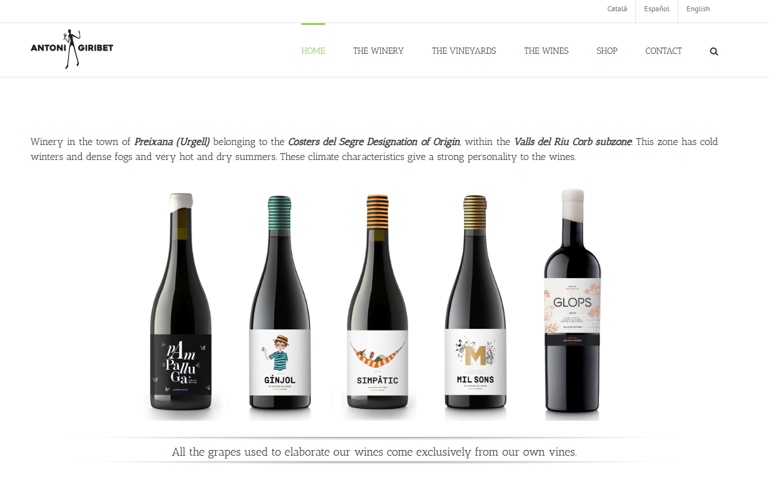Go to The Winery page
The width and height of the screenshot is (769, 480).
[378, 51]
